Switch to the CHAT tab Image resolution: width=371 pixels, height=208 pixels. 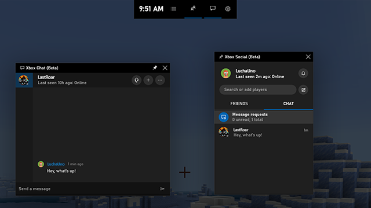[x=289, y=103]
